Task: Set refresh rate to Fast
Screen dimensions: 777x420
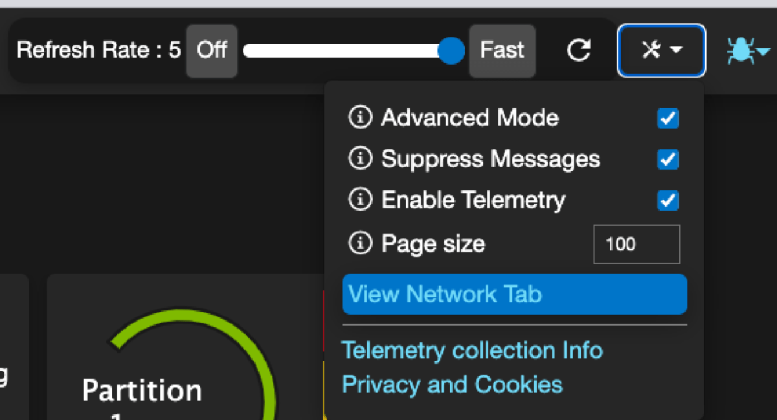Action: click(502, 50)
